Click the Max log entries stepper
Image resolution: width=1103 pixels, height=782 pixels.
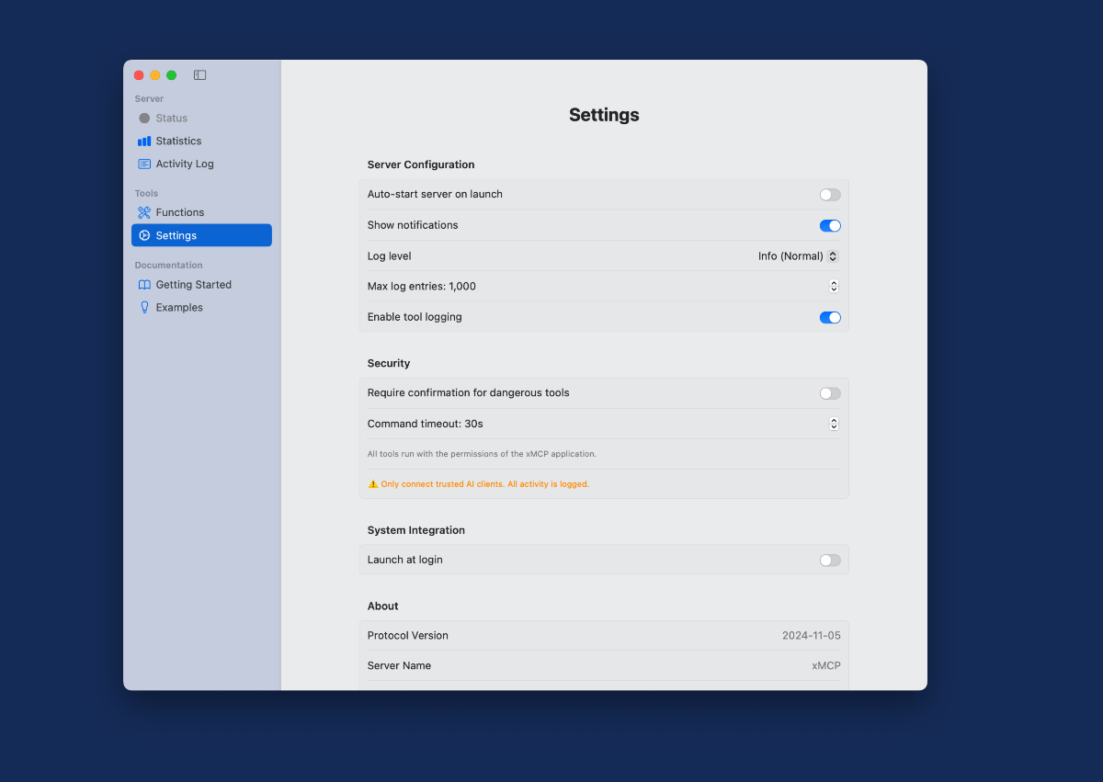click(x=834, y=287)
